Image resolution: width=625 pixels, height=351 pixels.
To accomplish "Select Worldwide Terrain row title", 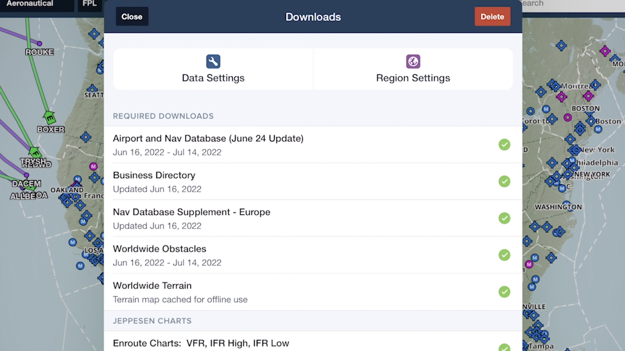I will point(152,286).
